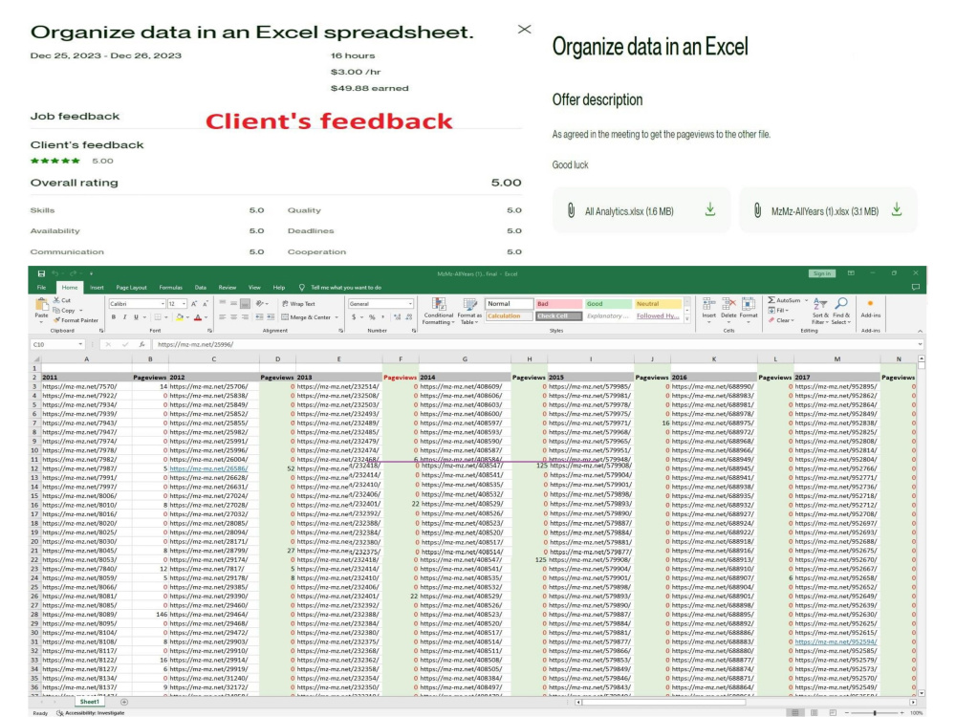Viewport: 956px width, 717px height.
Task: Switch to the Formulas tab
Action: [x=171, y=287]
